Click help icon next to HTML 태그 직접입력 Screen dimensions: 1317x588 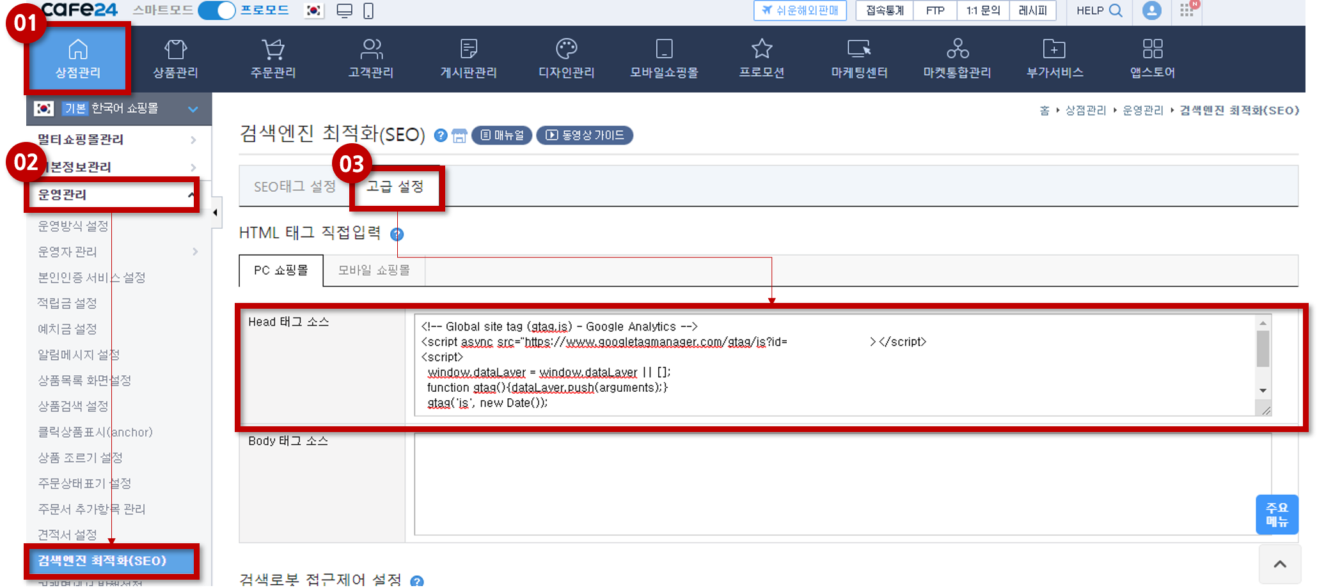[397, 234]
